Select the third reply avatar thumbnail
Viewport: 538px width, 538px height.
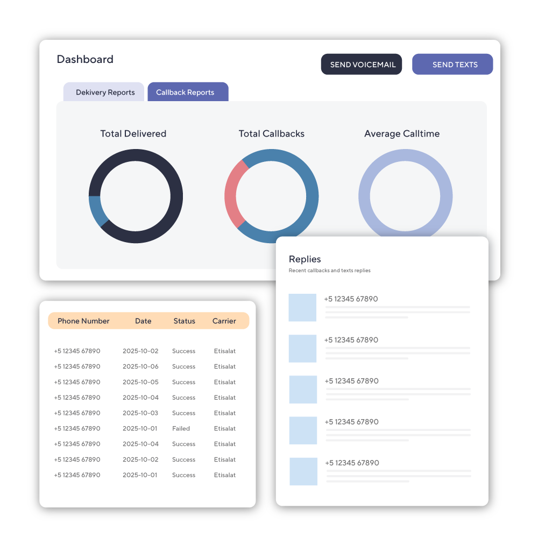click(303, 390)
